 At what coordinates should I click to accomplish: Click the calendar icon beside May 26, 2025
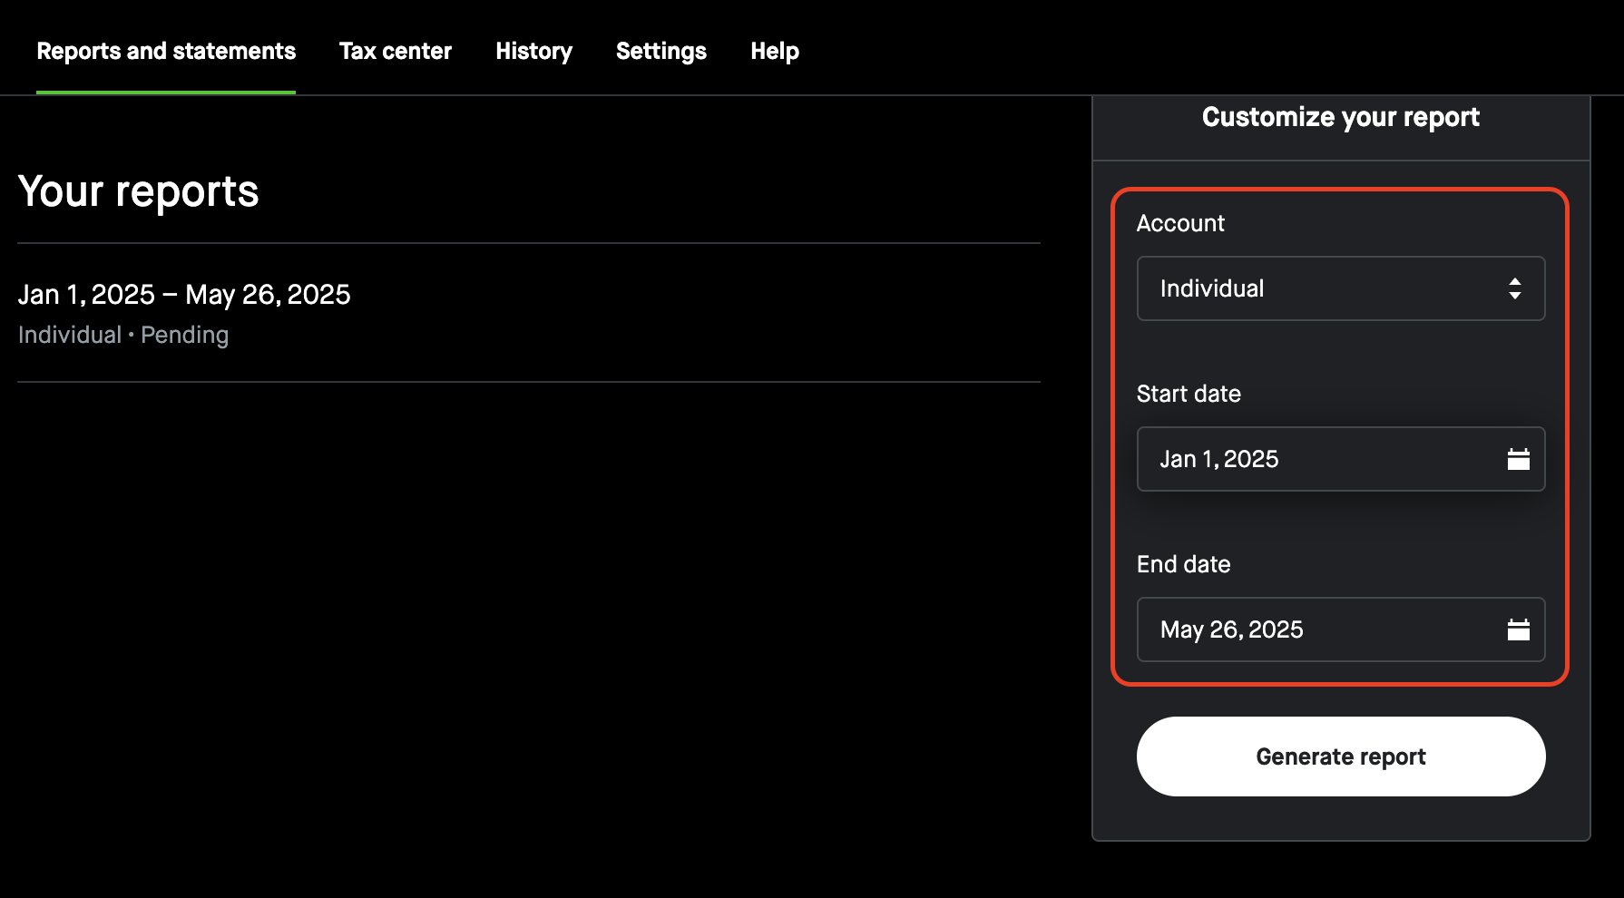1520,630
